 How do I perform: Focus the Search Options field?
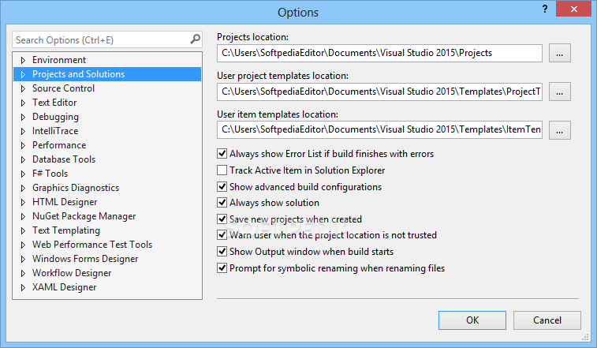101,39
